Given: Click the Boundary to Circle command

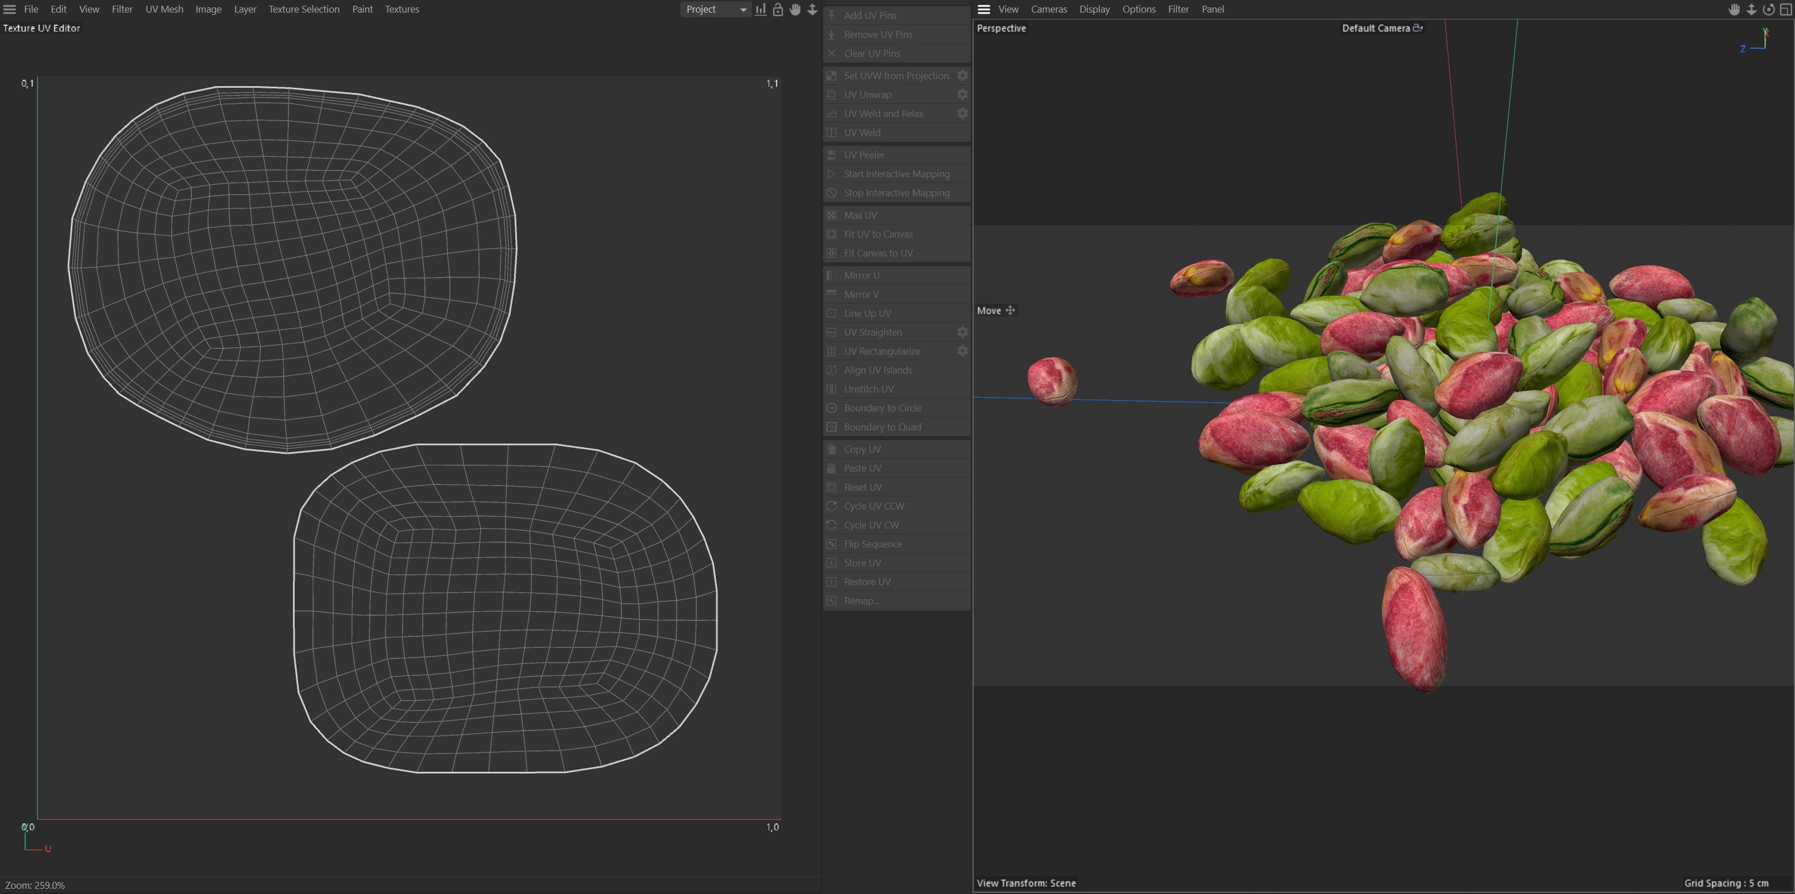Looking at the screenshot, I should [882, 408].
